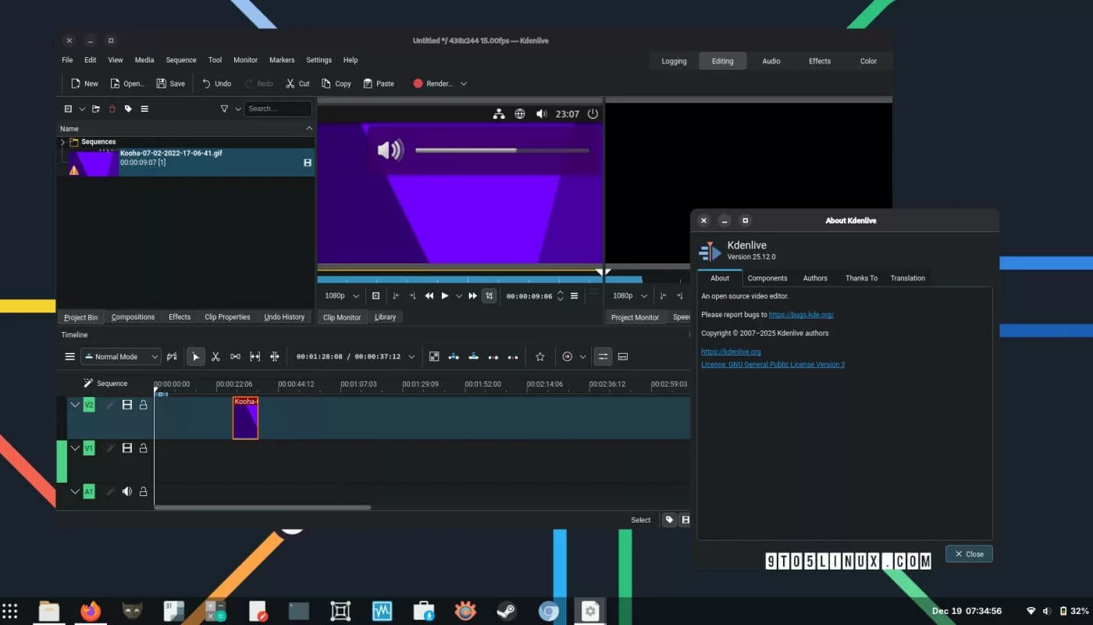This screenshot has height=625, width=1093.
Task: Activate the Spacer tool in timeline toolbar
Action: (x=235, y=357)
